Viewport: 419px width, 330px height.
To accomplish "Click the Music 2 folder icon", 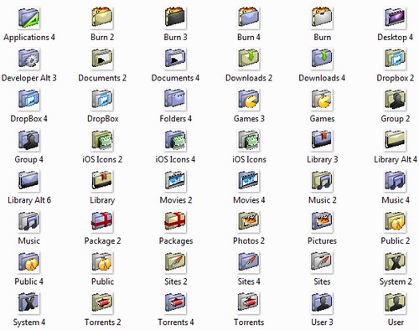I will (x=322, y=181).
